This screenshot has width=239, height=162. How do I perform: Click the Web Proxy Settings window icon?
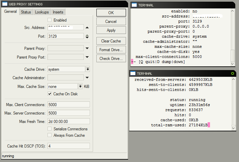[5, 4]
